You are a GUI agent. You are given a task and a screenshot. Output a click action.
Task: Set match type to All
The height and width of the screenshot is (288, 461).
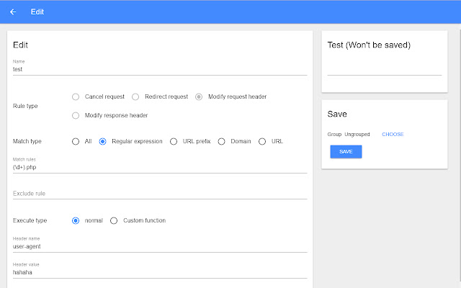point(76,141)
